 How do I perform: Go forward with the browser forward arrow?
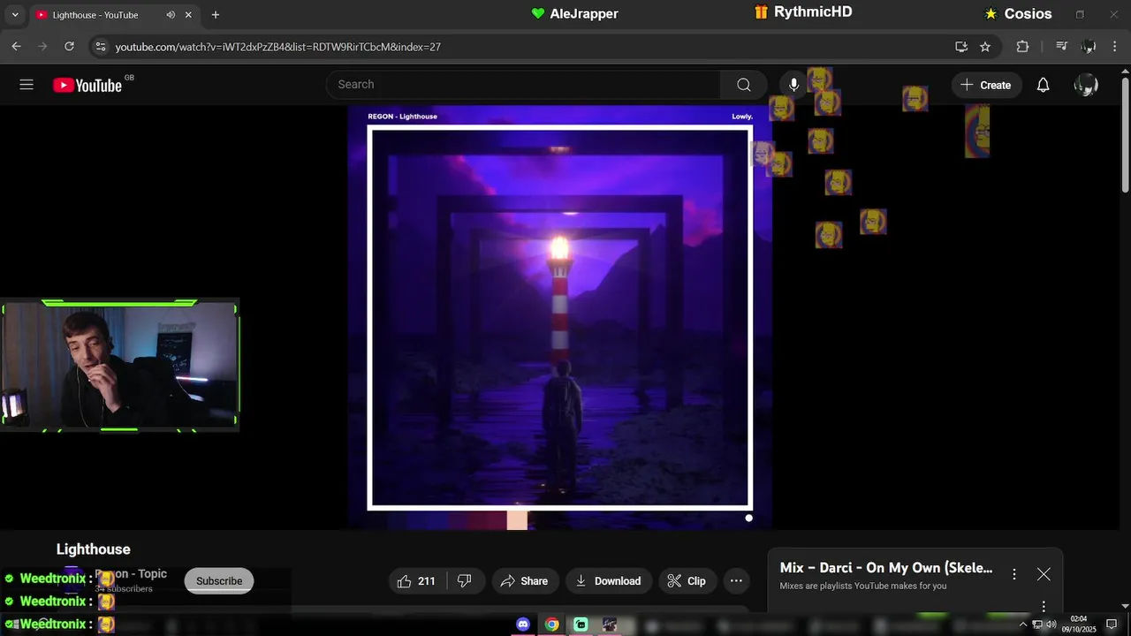42,46
